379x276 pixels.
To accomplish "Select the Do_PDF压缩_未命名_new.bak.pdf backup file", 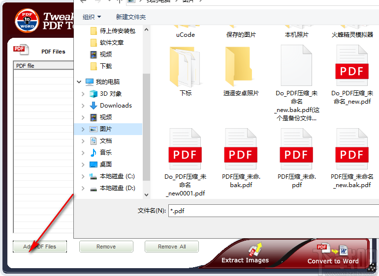I will pyautogui.click(x=297, y=83).
